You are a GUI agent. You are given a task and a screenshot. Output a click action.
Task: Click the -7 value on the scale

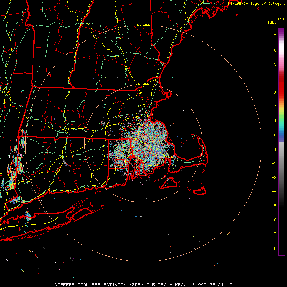click(274, 234)
